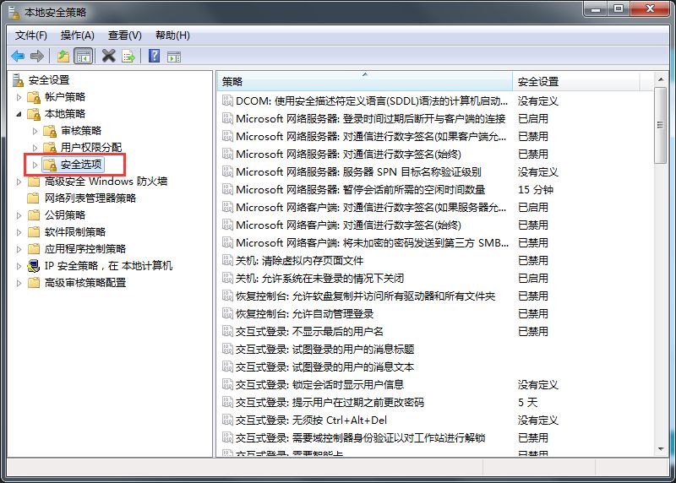Sort by the 策略 column header

point(365,81)
